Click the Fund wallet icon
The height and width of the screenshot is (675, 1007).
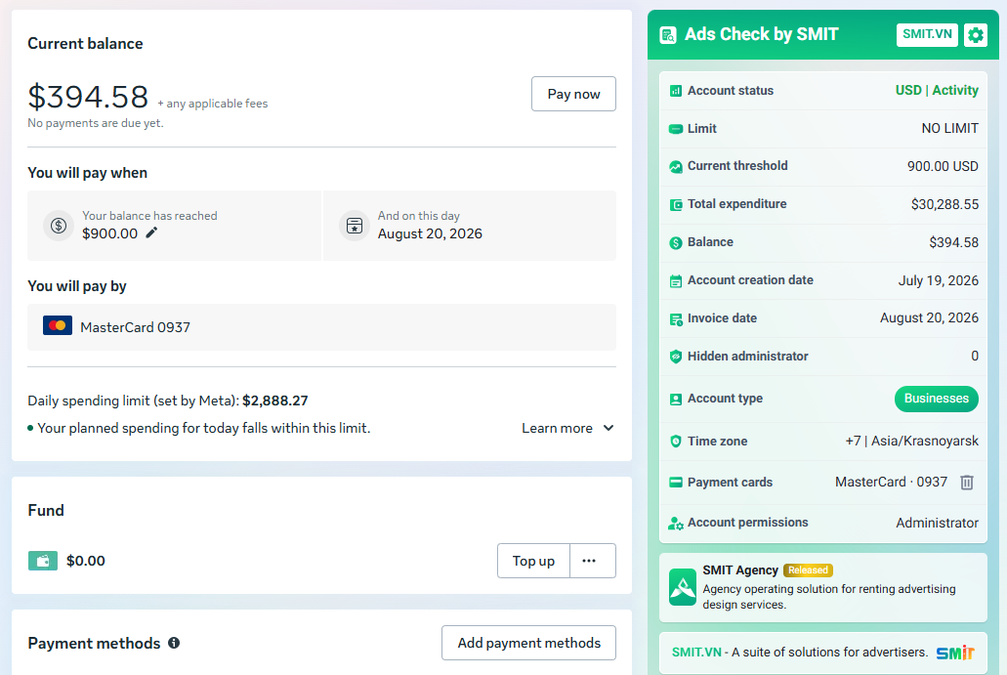coord(43,561)
